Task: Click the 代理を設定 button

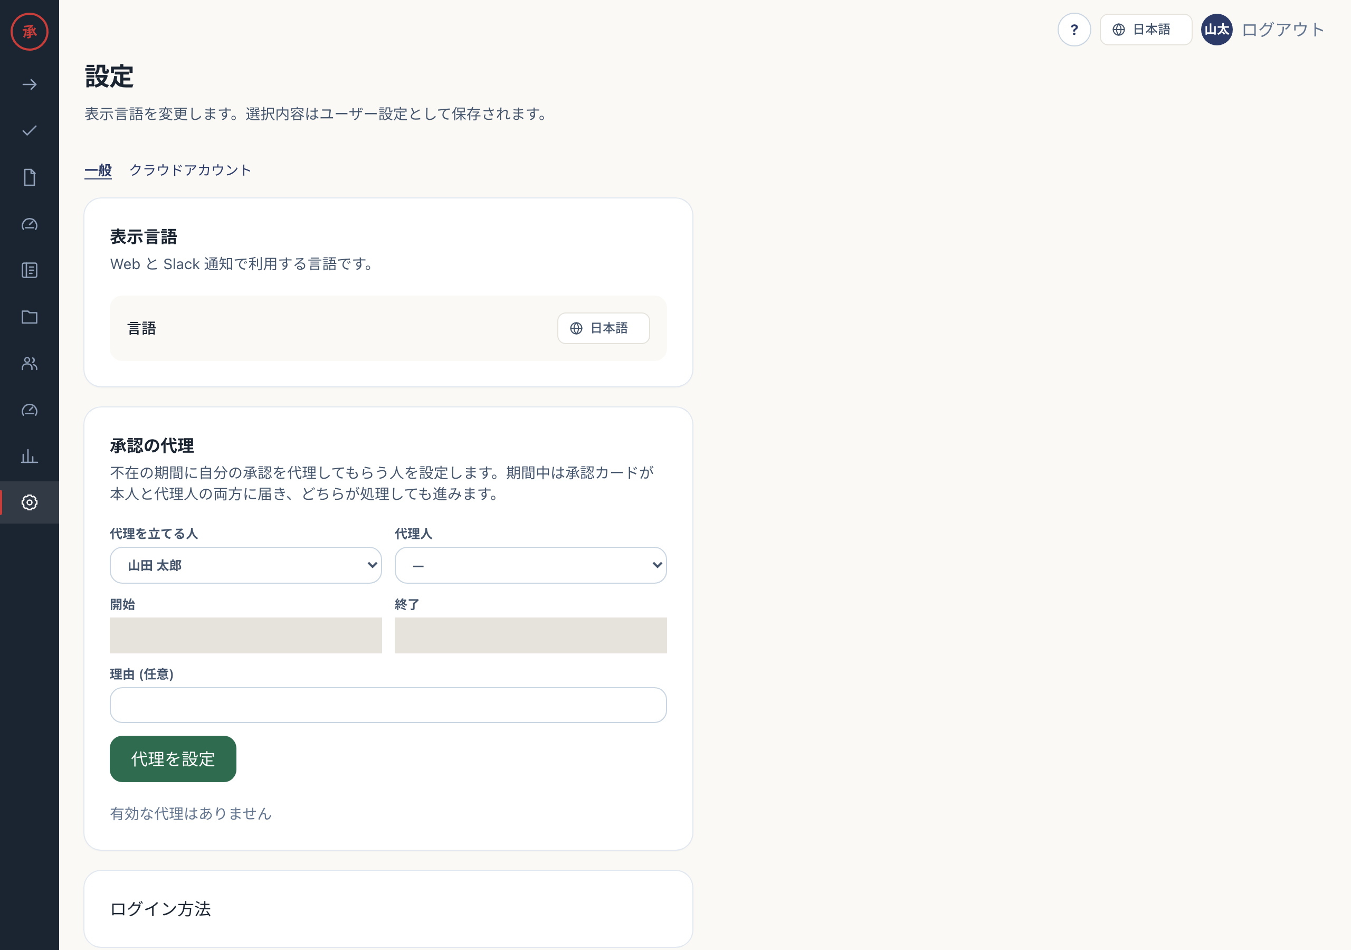Action: coord(173,759)
